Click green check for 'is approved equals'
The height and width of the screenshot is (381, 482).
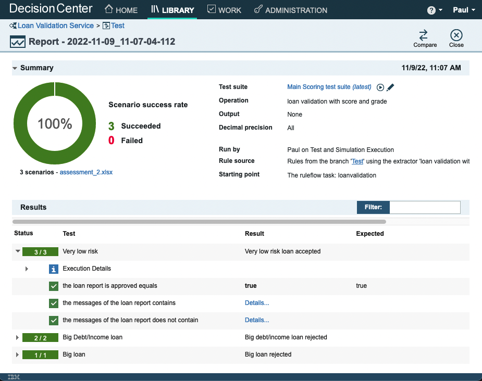pyautogui.click(x=53, y=286)
